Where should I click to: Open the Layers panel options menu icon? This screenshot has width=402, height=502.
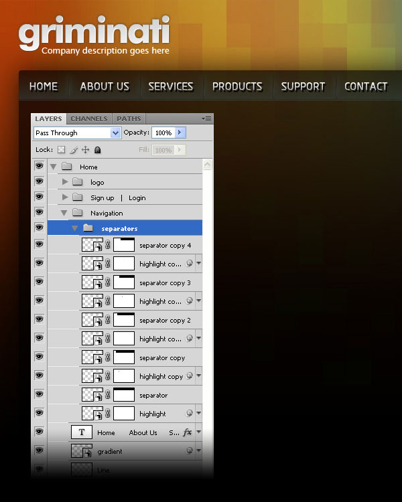207,118
